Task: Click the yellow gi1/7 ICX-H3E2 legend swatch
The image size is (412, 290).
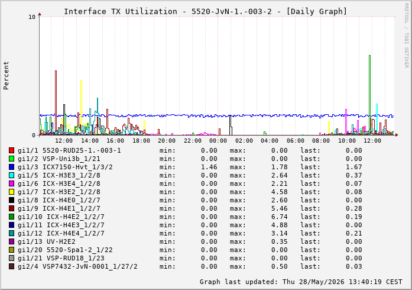Action: (11, 192)
